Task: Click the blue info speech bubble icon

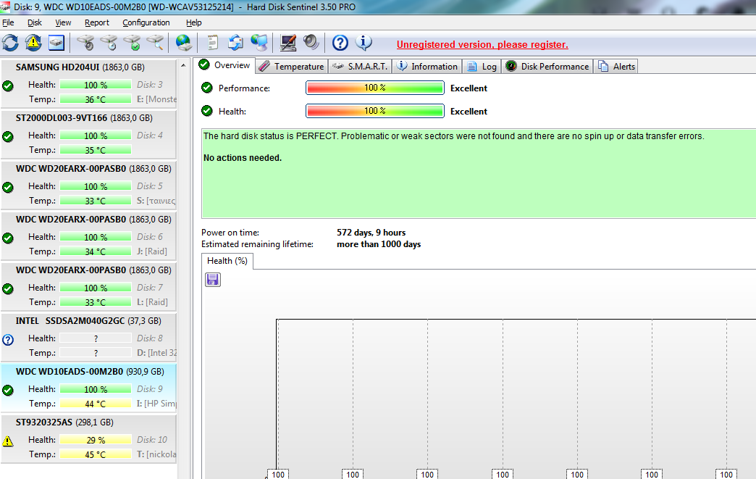Action: coord(364,43)
